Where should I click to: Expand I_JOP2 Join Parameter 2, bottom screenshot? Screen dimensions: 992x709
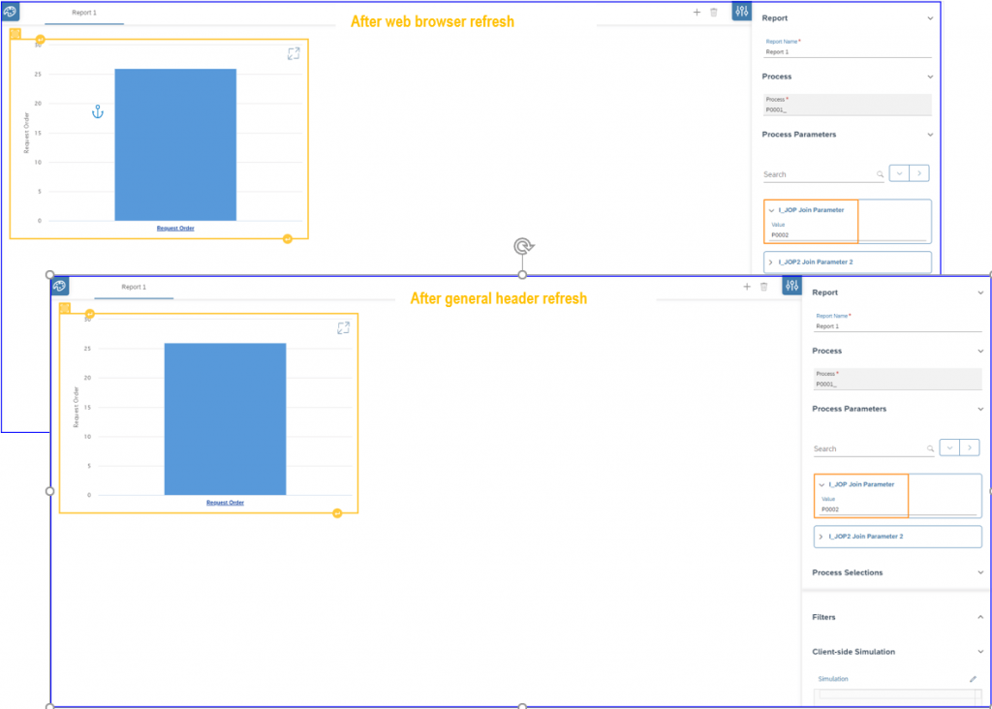click(821, 537)
